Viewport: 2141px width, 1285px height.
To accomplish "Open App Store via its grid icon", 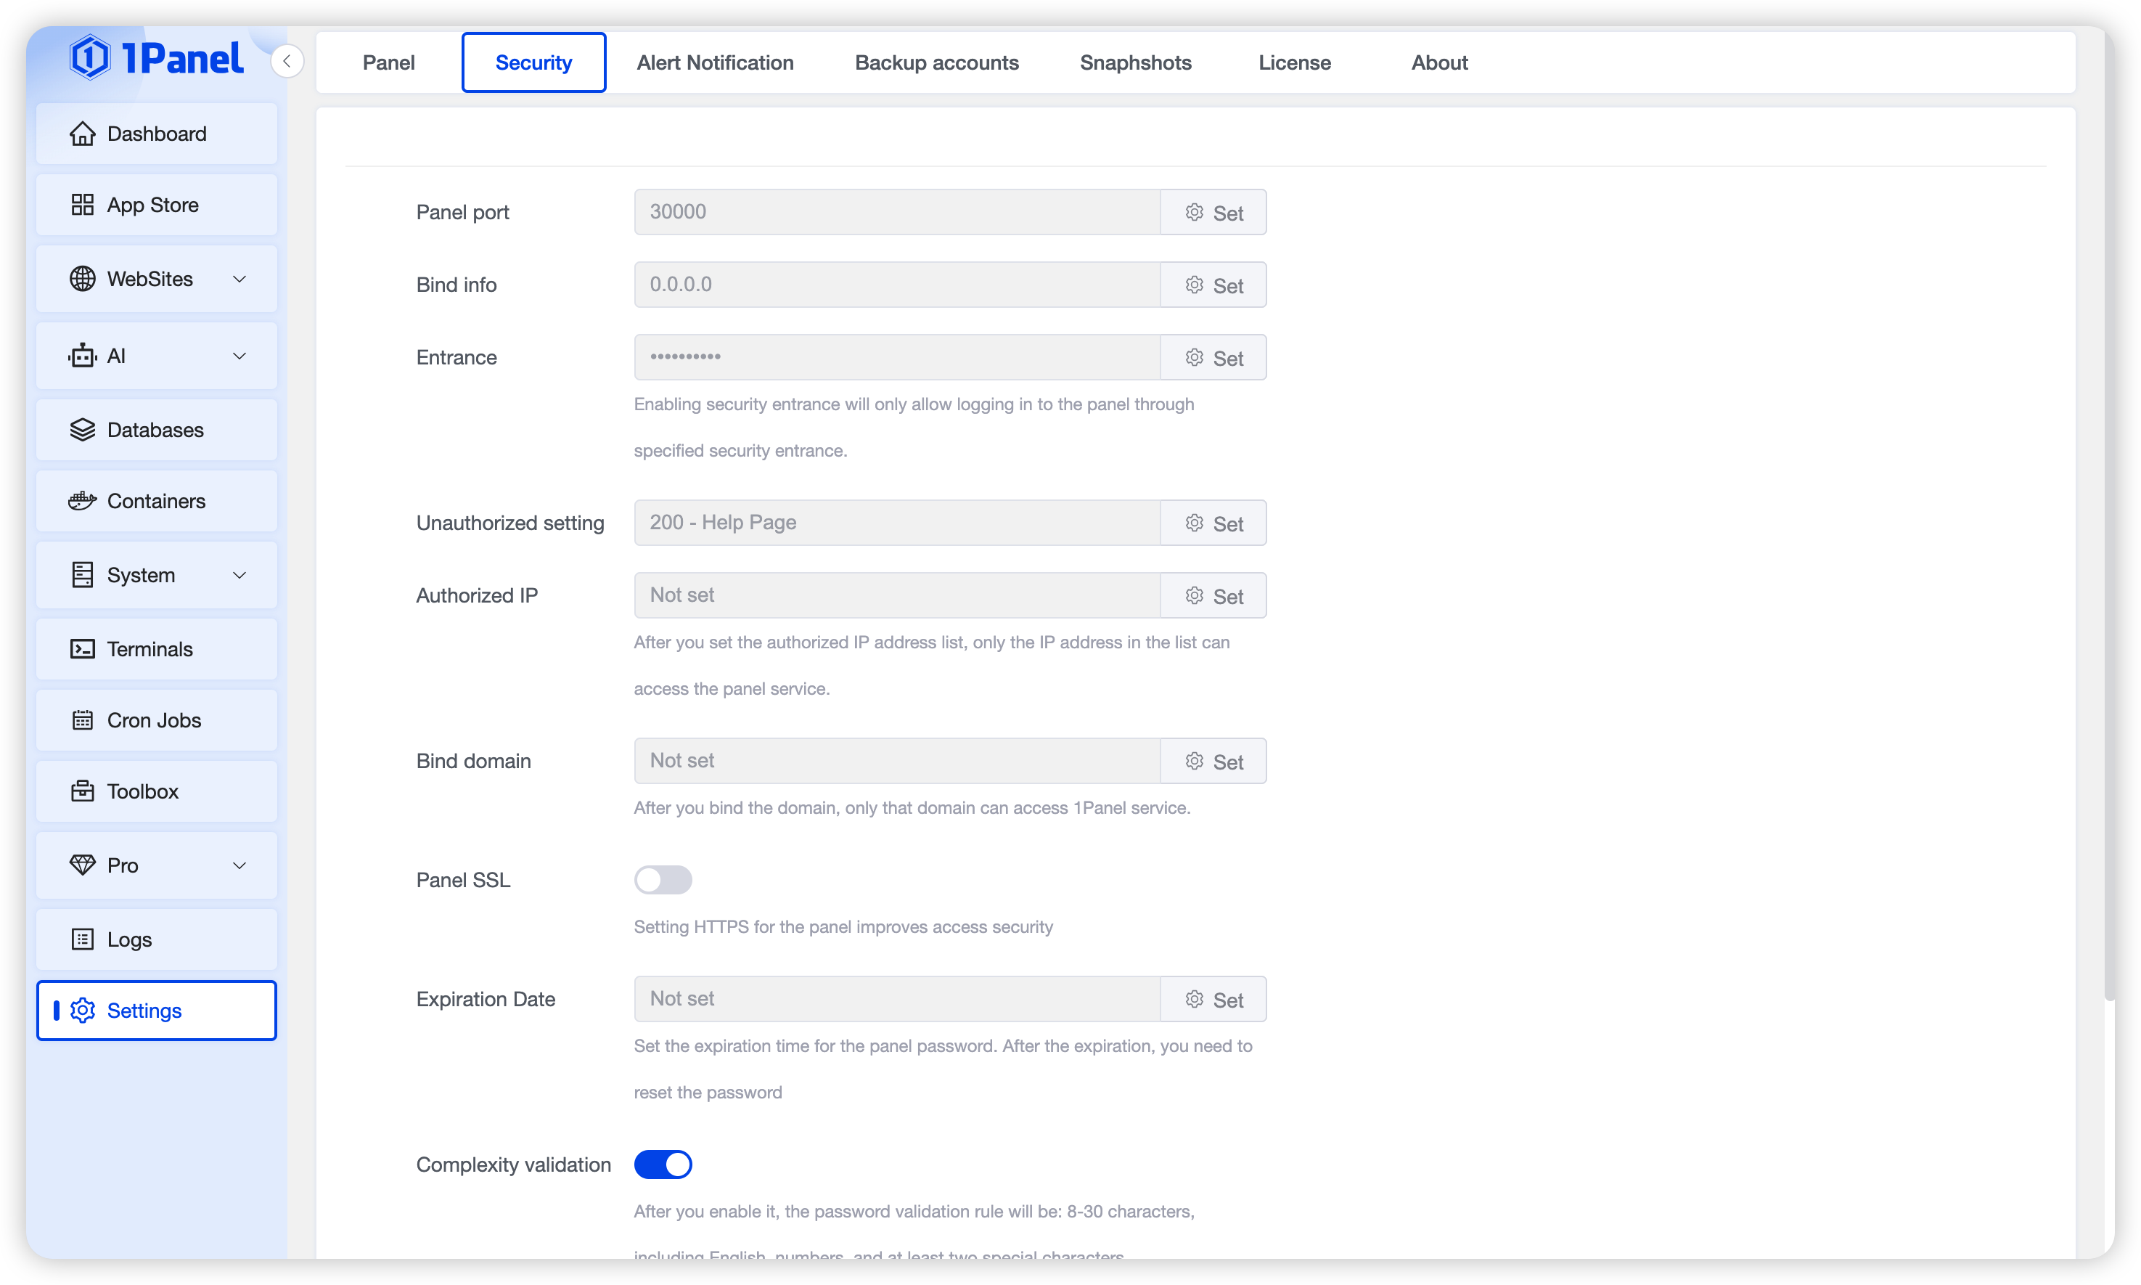I will (x=82, y=205).
